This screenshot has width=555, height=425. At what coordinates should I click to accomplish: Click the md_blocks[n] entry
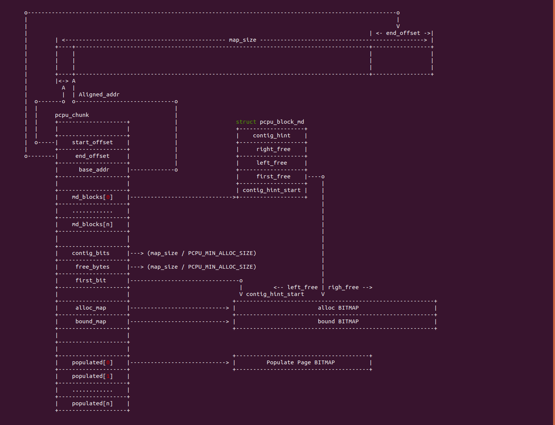click(92, 224)
